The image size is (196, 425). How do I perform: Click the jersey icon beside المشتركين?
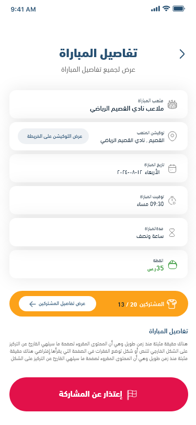pos(171,304)
